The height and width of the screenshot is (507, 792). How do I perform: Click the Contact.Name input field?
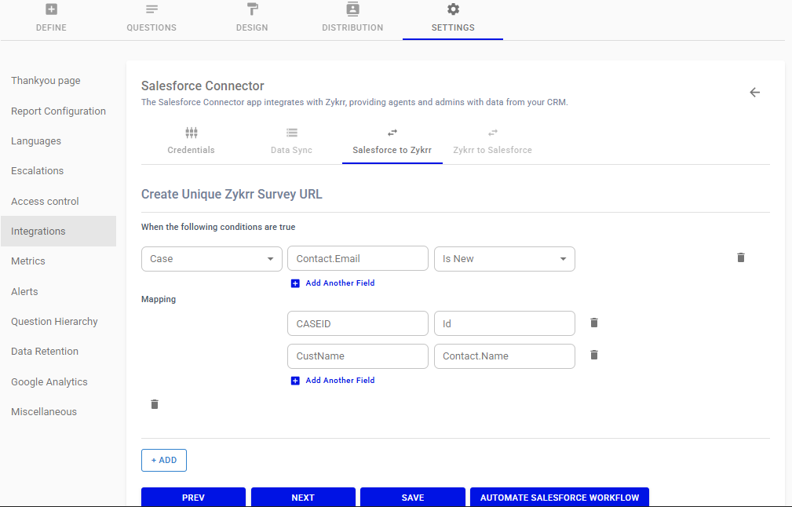pyautogui.click(x=505, y=356)
